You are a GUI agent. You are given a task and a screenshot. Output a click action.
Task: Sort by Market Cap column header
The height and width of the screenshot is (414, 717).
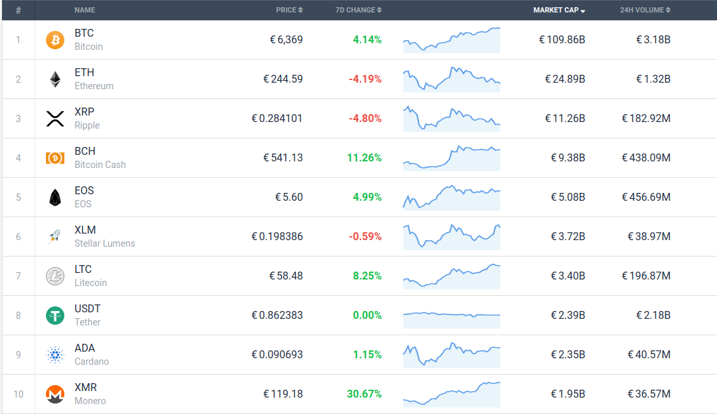(559, 10)
